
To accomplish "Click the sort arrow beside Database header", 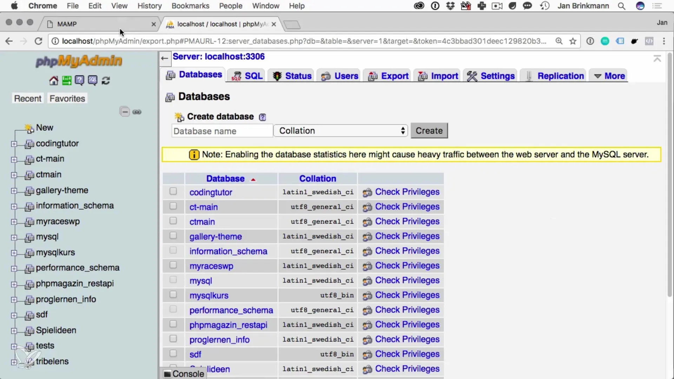I will point(253,179).
